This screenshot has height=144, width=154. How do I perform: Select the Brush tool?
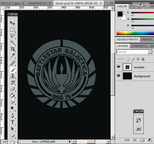tap(13, 70)
